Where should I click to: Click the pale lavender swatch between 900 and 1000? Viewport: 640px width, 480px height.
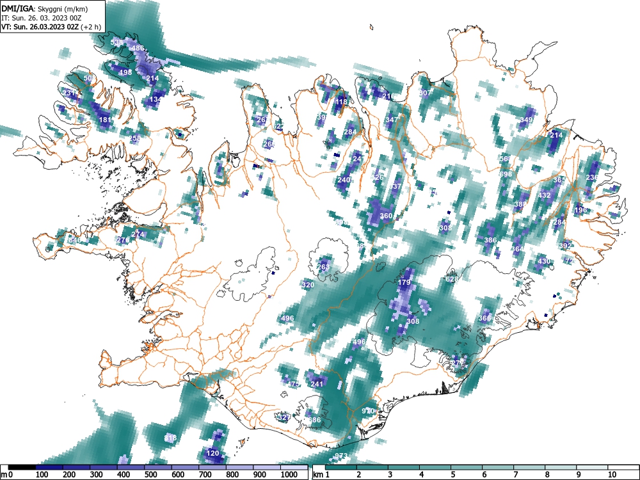tap(266, 467)
